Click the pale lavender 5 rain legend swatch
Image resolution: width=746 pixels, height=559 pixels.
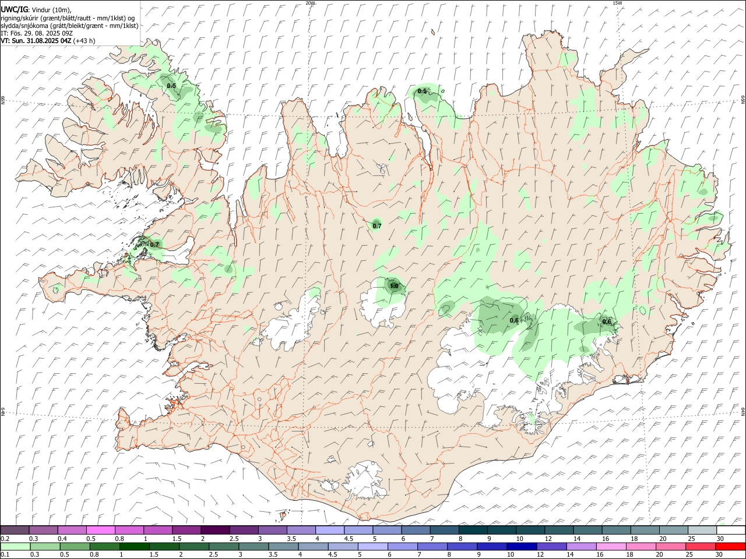click(x=372, y=547)
